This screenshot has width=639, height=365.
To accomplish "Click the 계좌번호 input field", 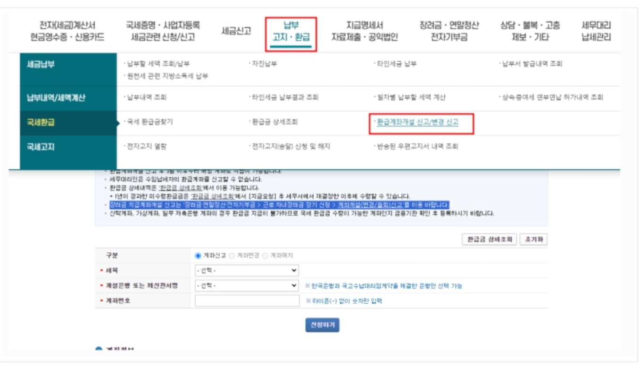I will [x=247, y=301].
